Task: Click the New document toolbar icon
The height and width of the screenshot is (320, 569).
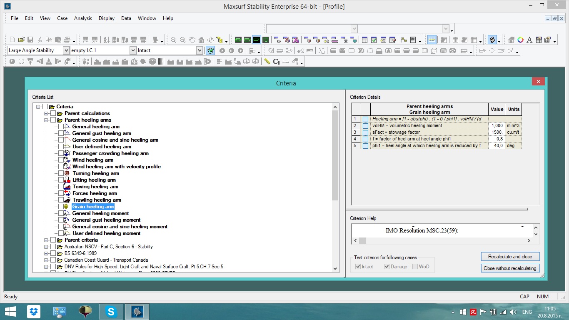Action: click(x=12, y=40)
